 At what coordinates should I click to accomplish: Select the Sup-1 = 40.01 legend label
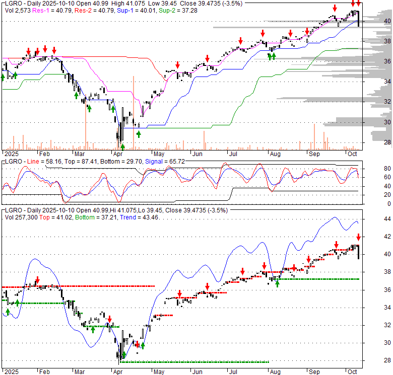137,11
